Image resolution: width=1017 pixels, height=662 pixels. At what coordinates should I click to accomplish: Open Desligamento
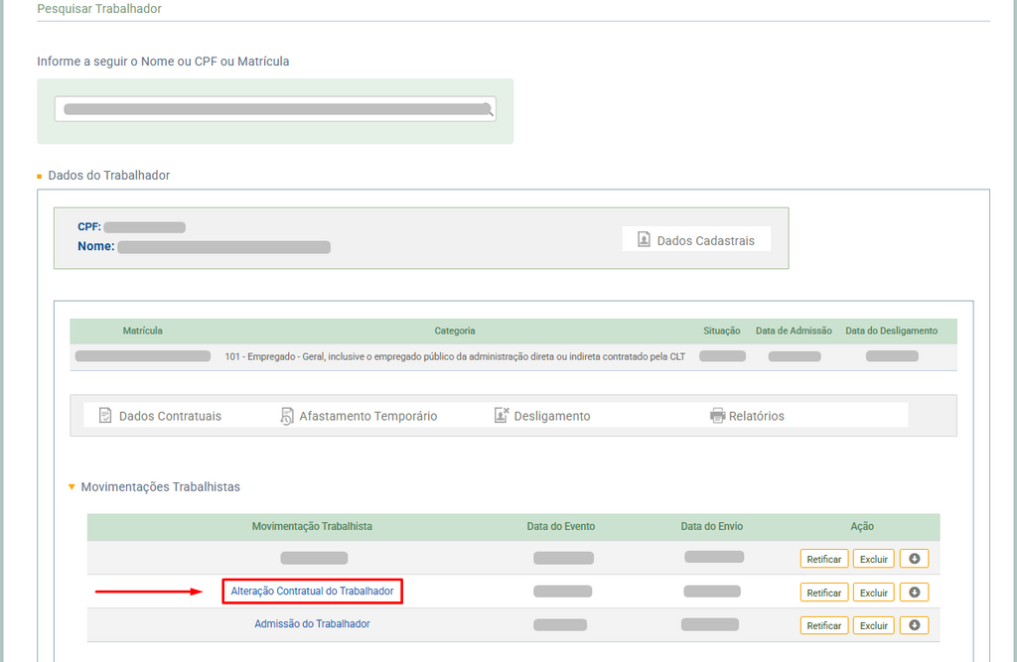point(542,416)
